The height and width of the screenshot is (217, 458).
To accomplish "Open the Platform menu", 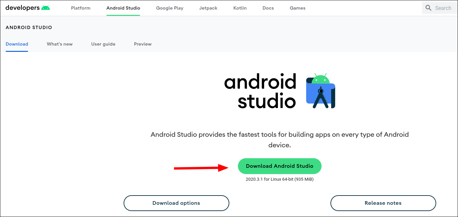I will coord(81,8).
